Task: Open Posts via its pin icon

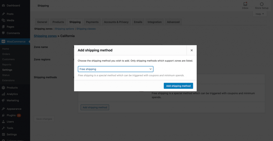Action: pyautogui.click(x=3, y=14)
